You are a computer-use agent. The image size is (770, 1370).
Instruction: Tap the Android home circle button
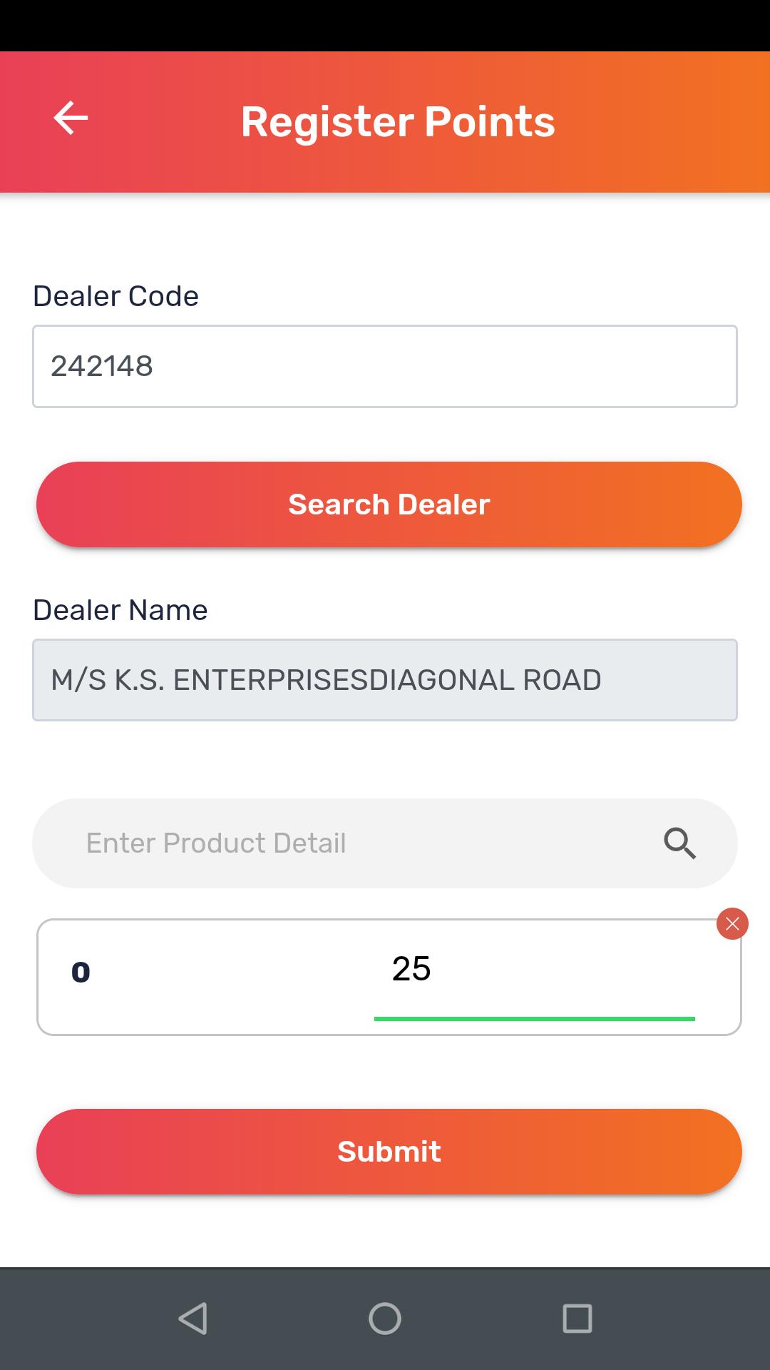385,1319
